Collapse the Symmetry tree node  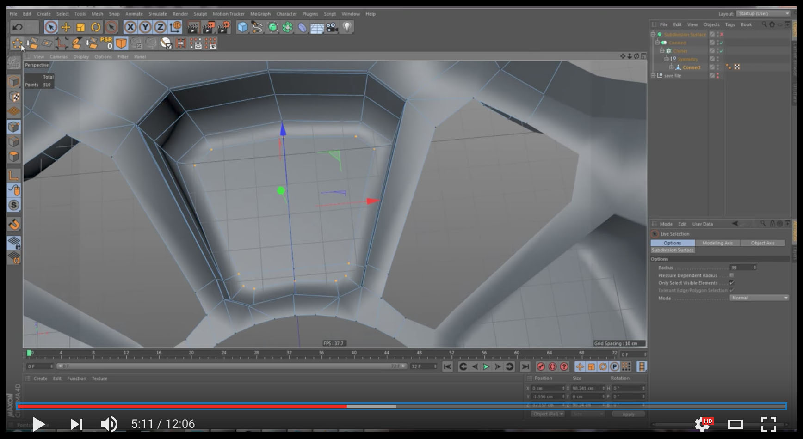click(667, 59)
